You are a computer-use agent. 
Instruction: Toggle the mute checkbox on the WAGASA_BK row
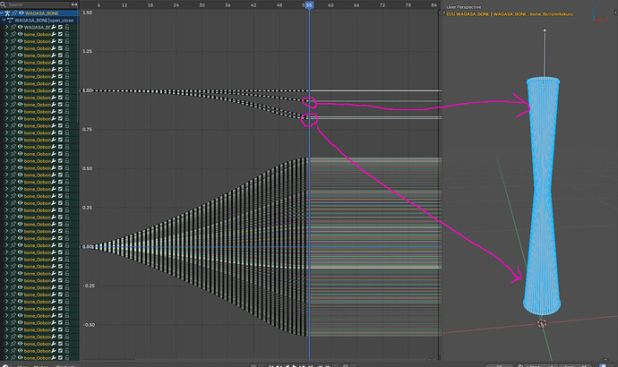(60, 27)
